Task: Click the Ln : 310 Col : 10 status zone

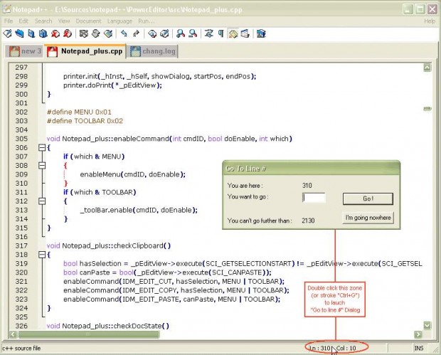Action: (x=336, y=348)
